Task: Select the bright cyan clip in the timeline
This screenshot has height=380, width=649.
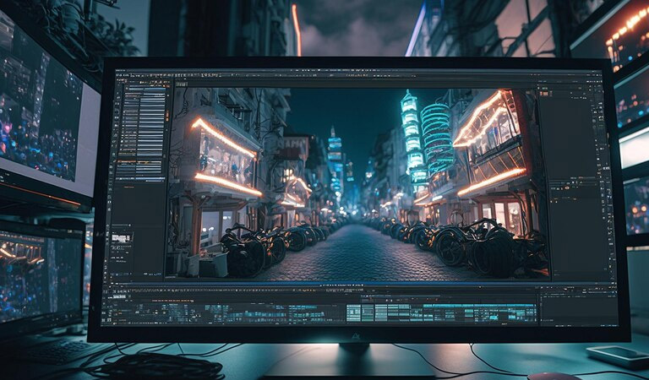Action: point(353,312)
